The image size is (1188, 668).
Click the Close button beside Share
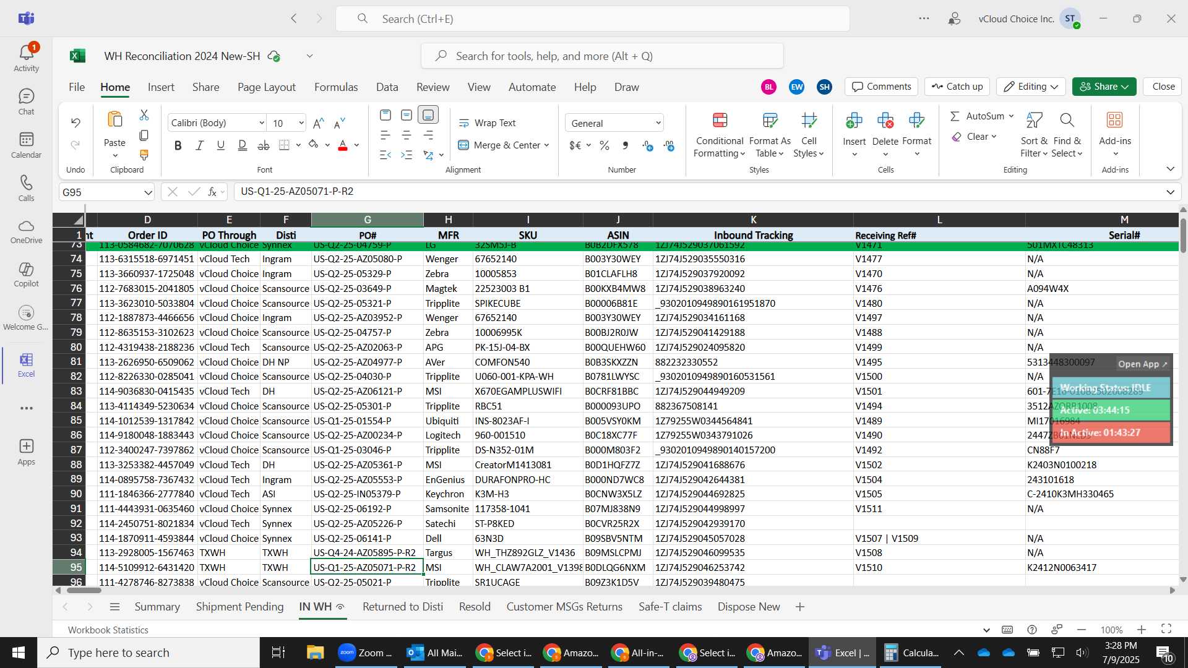coord(1163,87)
